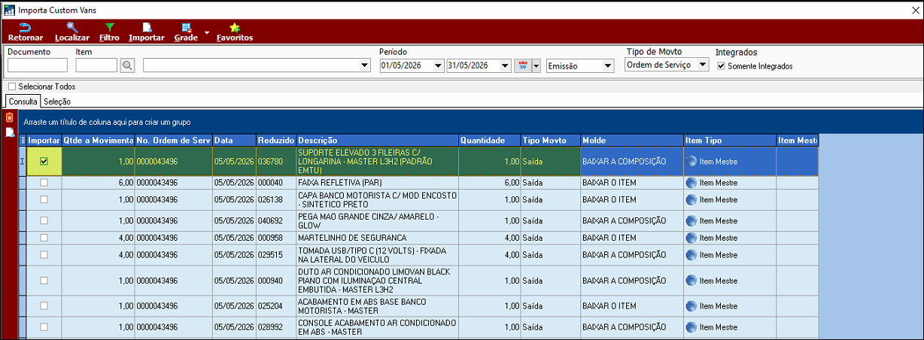Click Item Mestre icon in TOMADA USB row
Viewport: 924px width, 340px height.
coord(691,254)
